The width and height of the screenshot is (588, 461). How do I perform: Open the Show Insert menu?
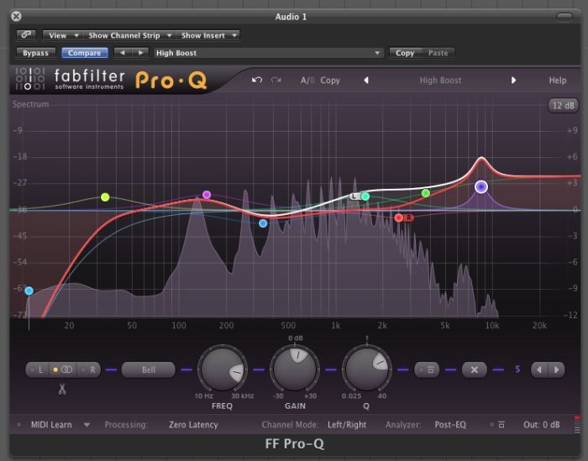(208, 35)
